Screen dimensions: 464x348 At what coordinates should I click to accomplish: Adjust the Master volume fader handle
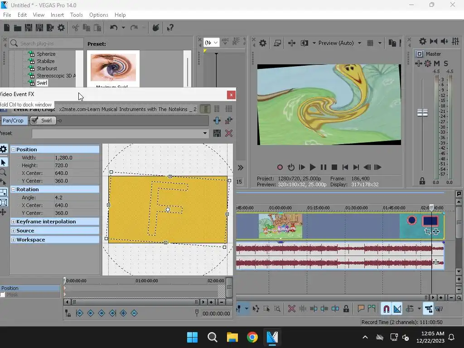[422, 112]
